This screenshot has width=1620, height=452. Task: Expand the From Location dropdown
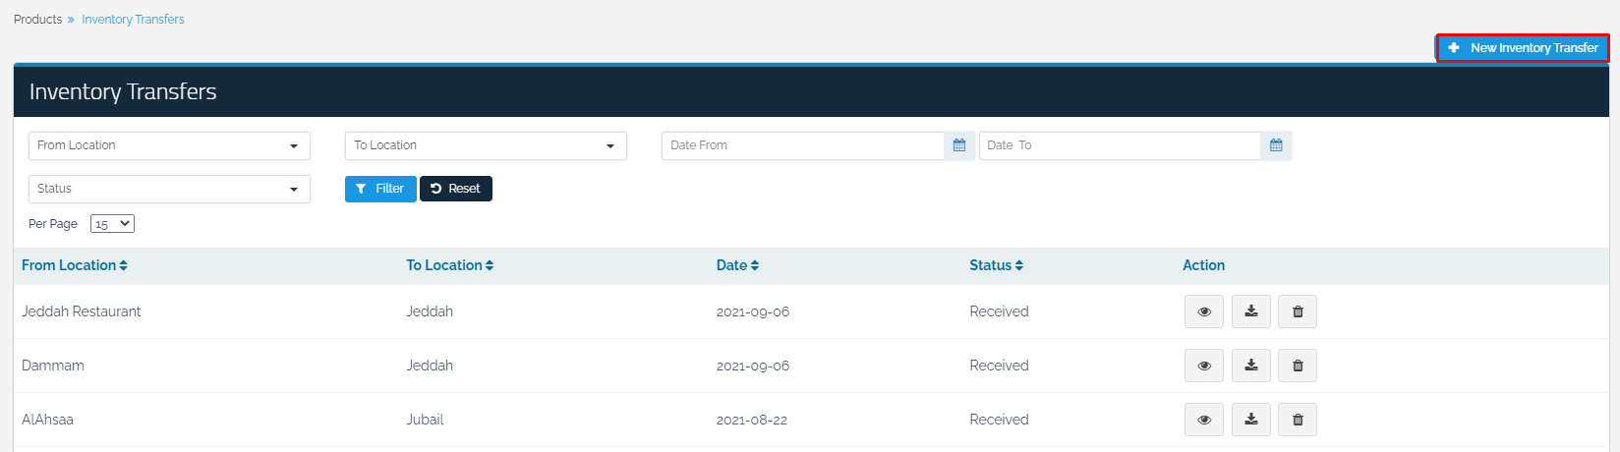pyautogui.click(x=169, y=145)
